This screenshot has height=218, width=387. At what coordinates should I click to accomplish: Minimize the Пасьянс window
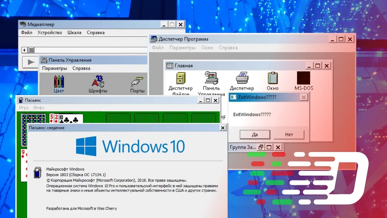(200, 101)
